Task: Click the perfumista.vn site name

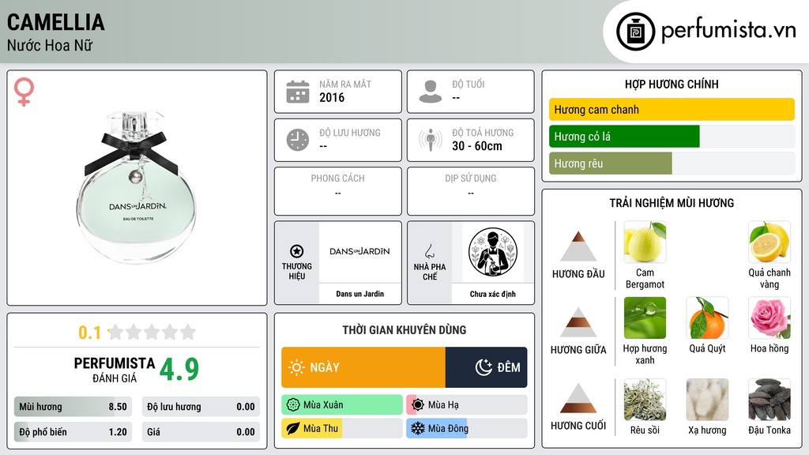Action: tap(728, 30)
